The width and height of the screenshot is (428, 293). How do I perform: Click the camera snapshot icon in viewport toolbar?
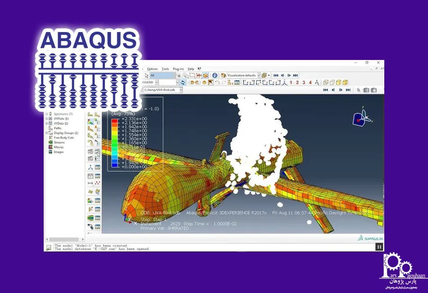click(366, 90)
